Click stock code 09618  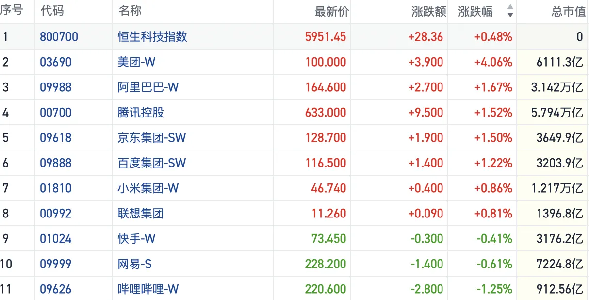pos(55,138)
